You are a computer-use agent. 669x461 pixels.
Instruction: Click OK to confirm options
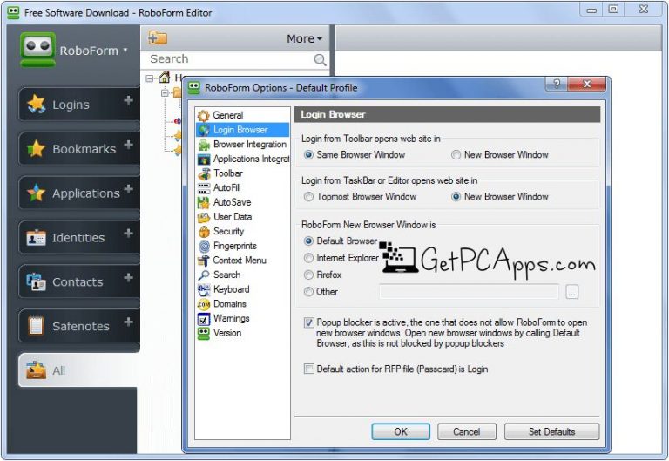401,431
